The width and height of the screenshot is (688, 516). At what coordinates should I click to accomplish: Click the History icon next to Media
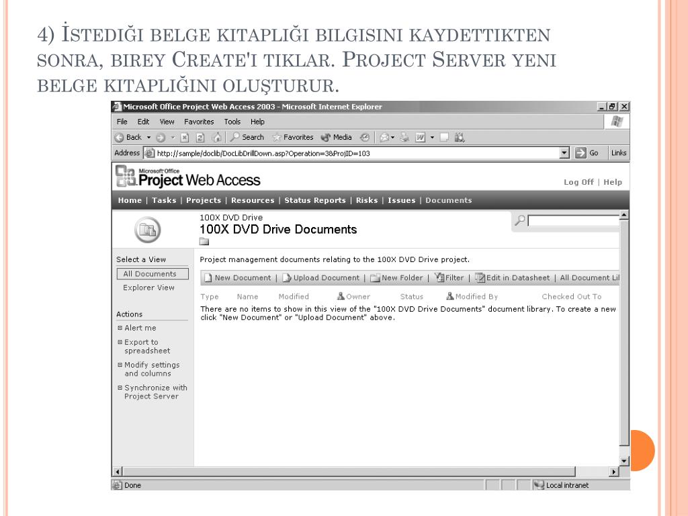click(x=365, y=137)
